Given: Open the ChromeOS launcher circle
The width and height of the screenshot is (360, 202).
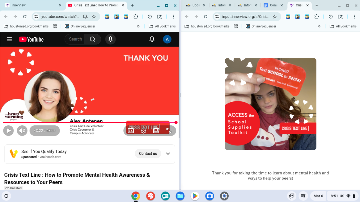Looking at the screenshot, I should tap(6, 196).
